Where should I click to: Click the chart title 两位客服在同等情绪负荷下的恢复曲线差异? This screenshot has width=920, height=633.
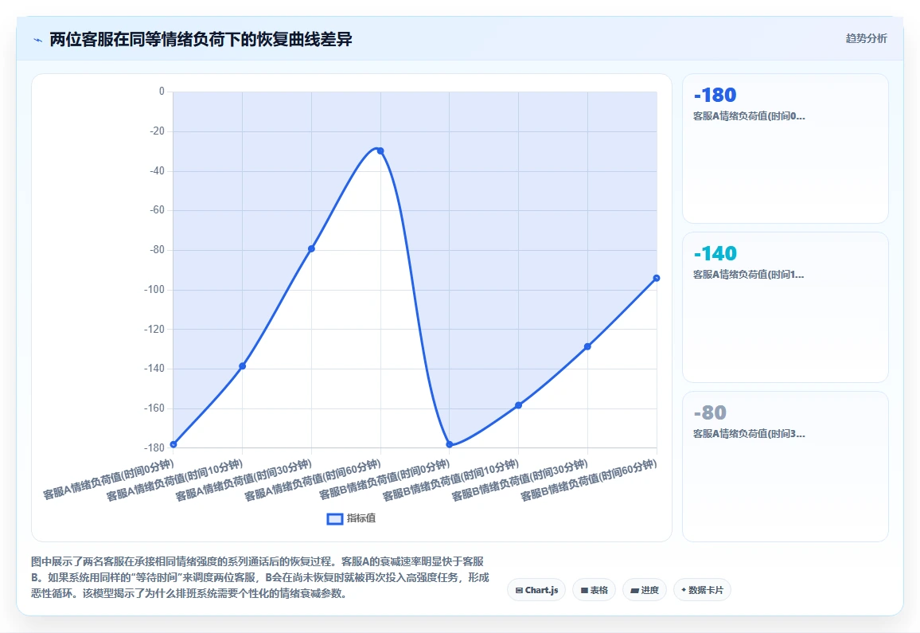[201, 39]
